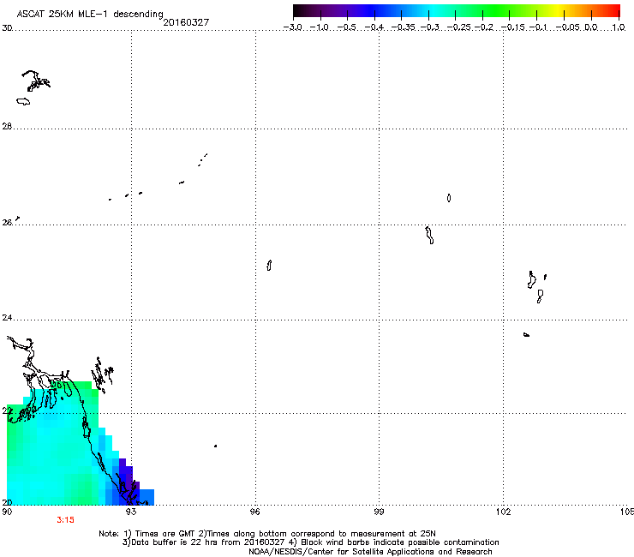Pick the cyan section of the color bar

[434, 10]
